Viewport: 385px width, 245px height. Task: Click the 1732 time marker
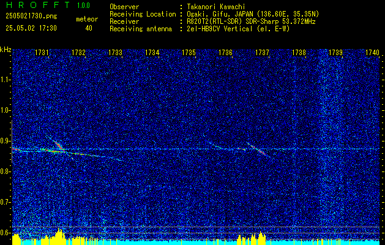pos(78,53)
